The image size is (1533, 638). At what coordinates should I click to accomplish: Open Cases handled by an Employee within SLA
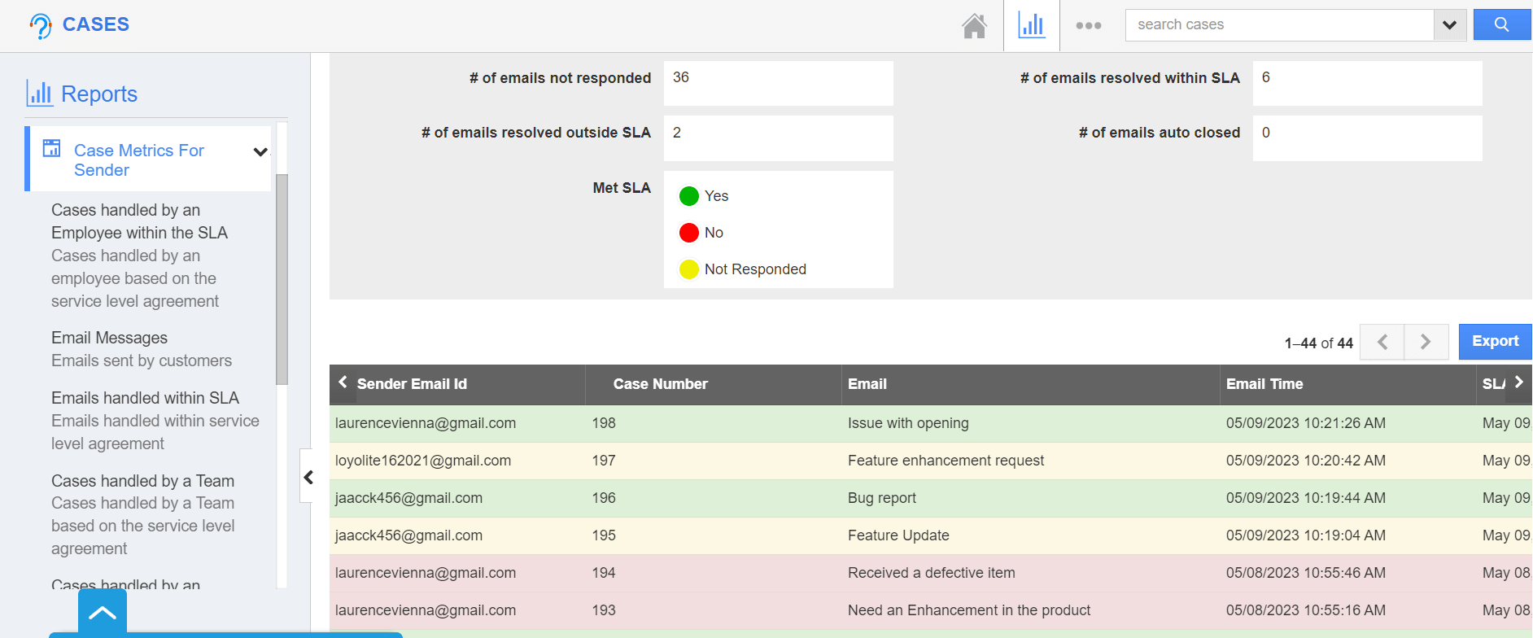coord(139,221)
